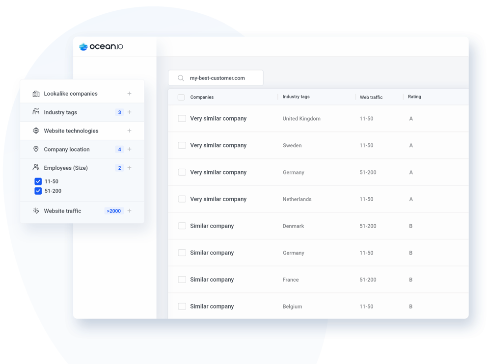Click rating B in Belgium row
The height and width of the screenshot is (364, 491).
point(410,307)
